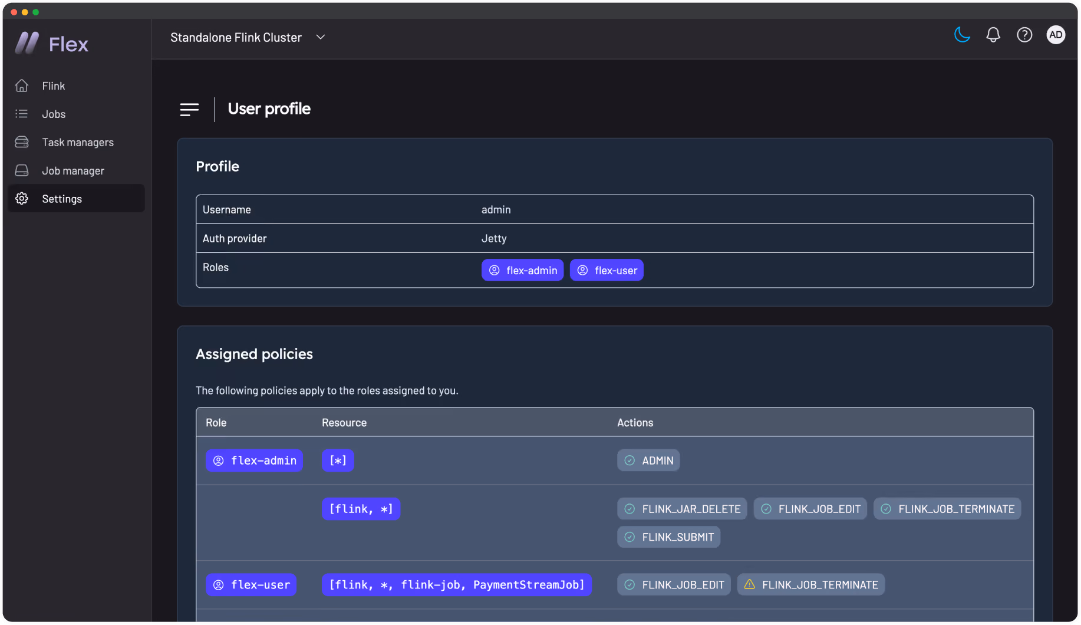Viewport: 1081px width, 625px height.
Task: Click the Task managers server icon
Action: coord(22,142)
